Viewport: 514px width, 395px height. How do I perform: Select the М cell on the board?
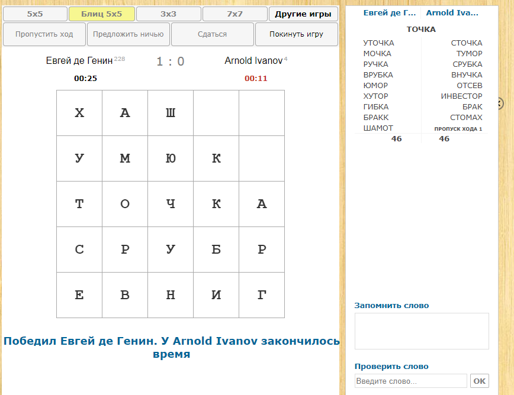click(125, 158)
